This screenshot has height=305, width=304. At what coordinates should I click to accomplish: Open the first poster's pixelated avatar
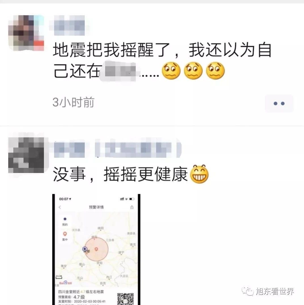click(26, 33)
